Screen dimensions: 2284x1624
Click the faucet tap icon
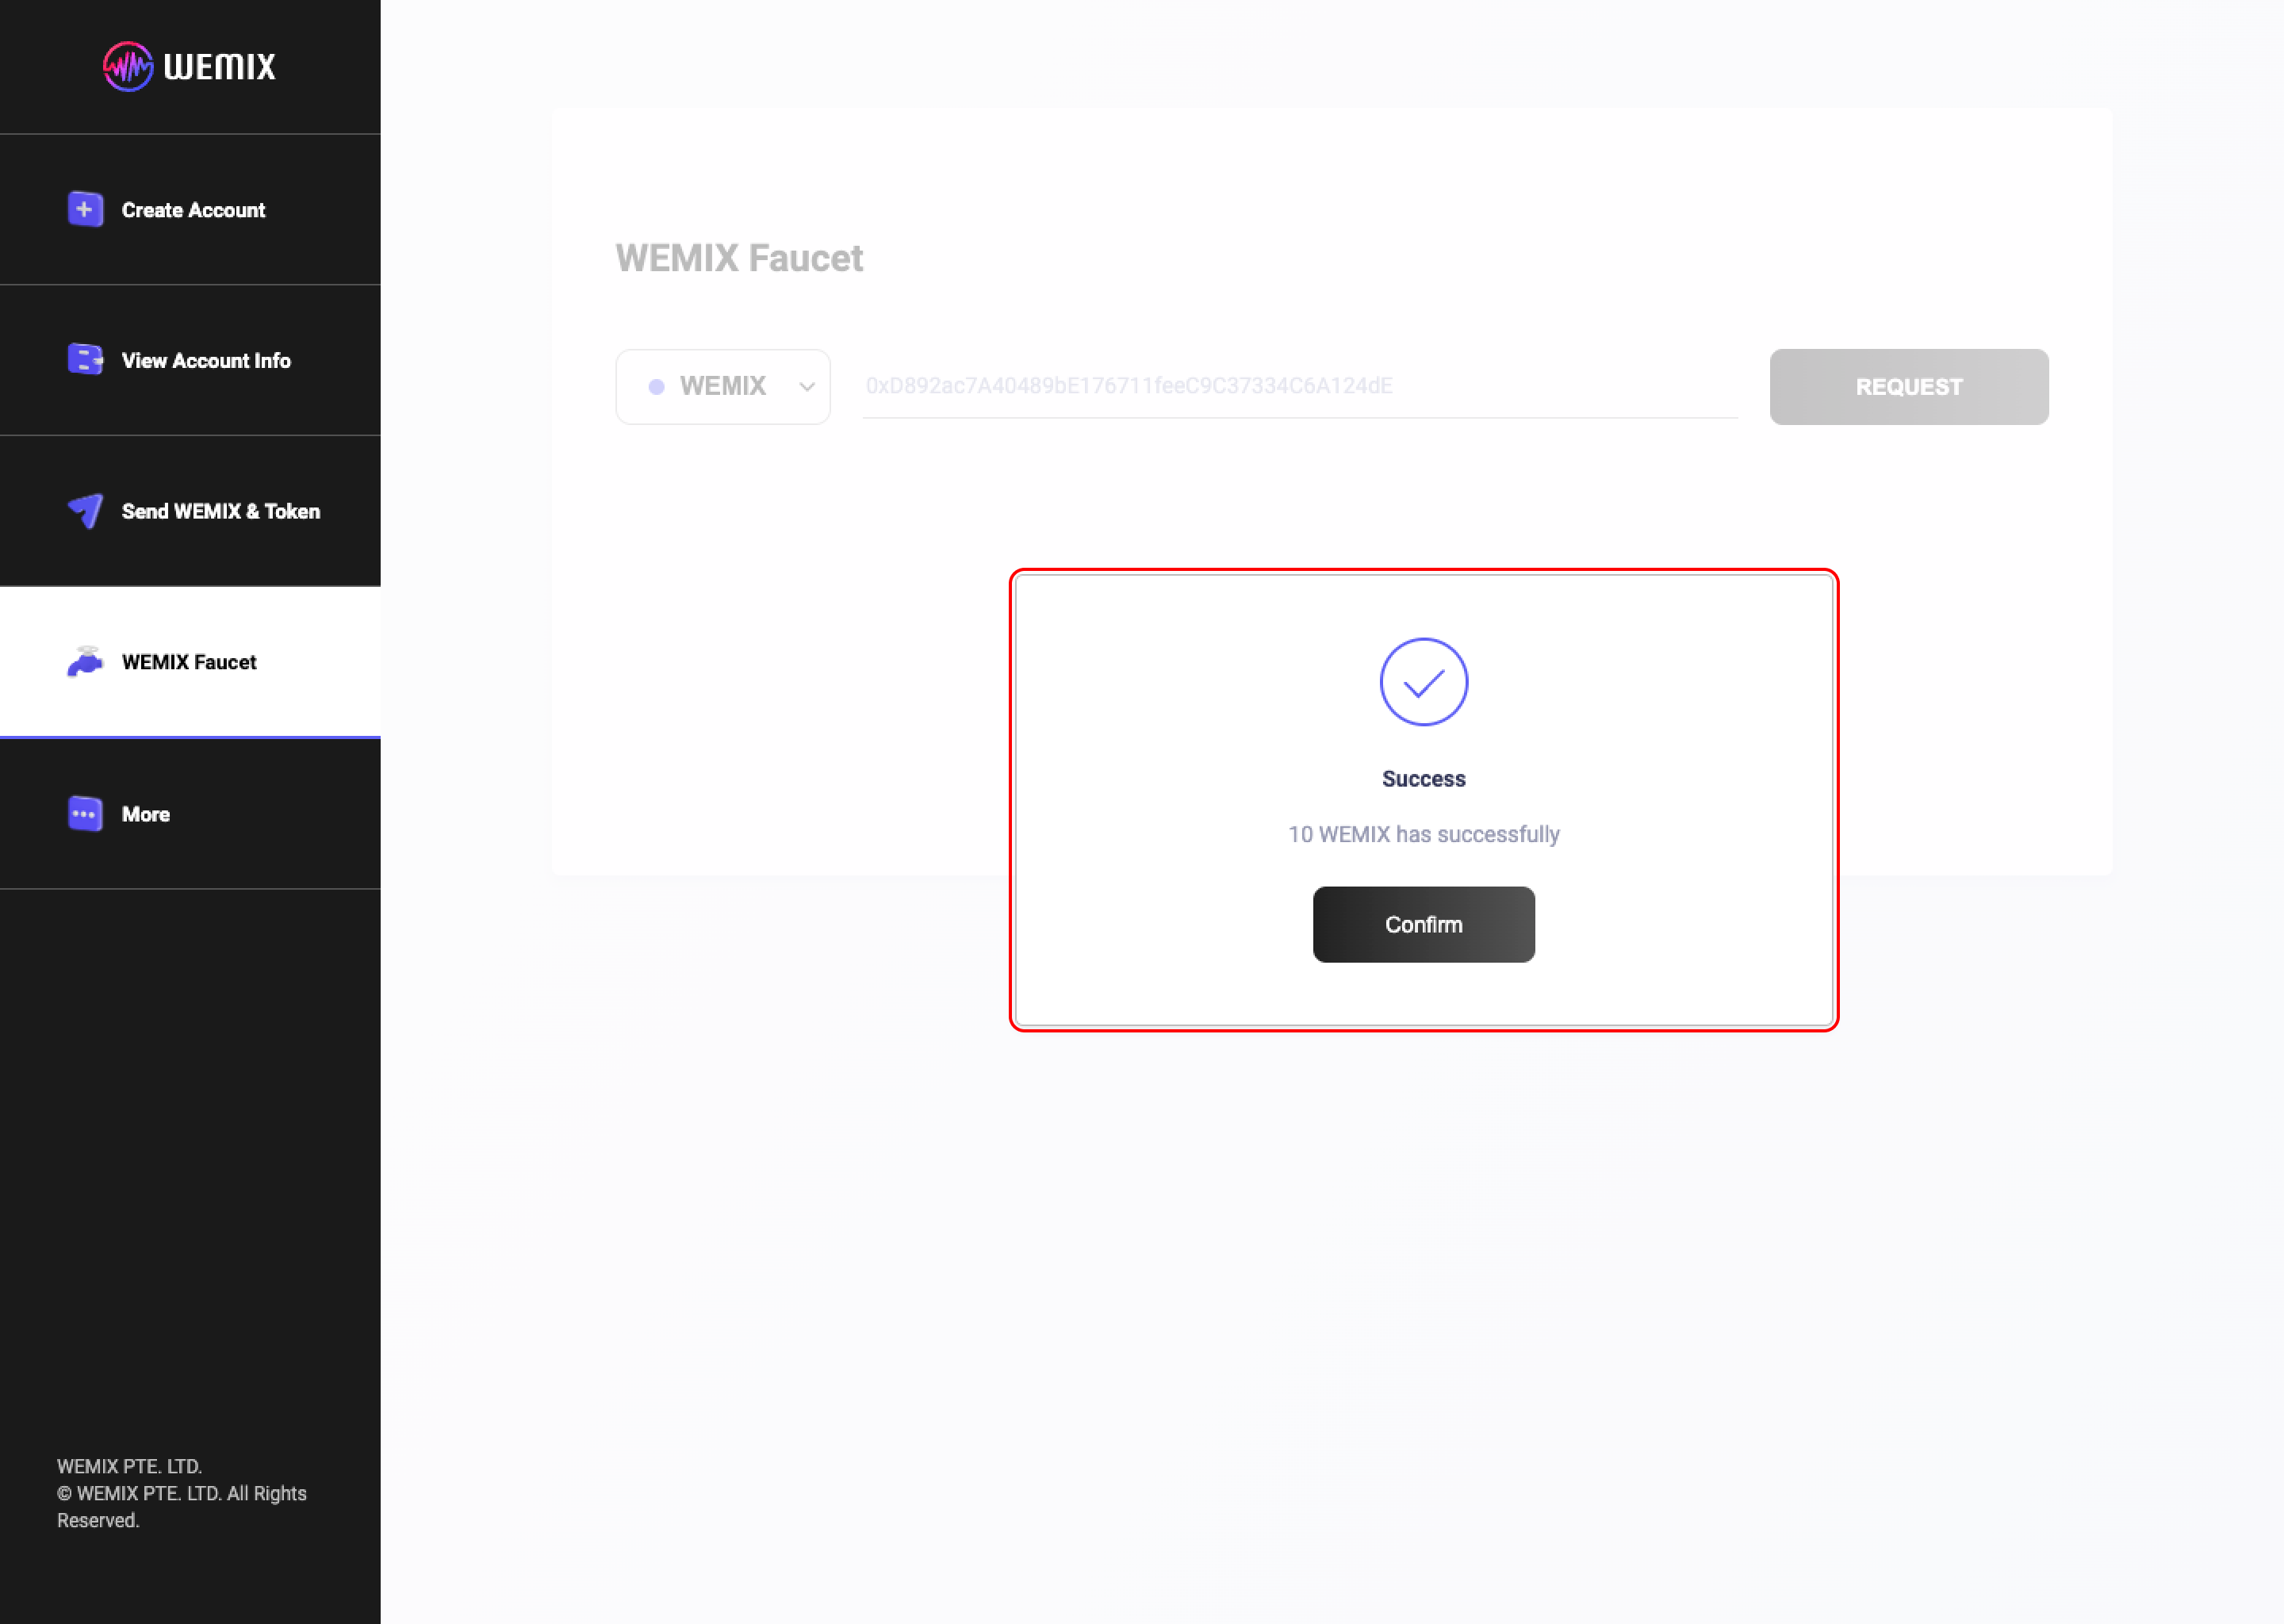pos(85,661)
